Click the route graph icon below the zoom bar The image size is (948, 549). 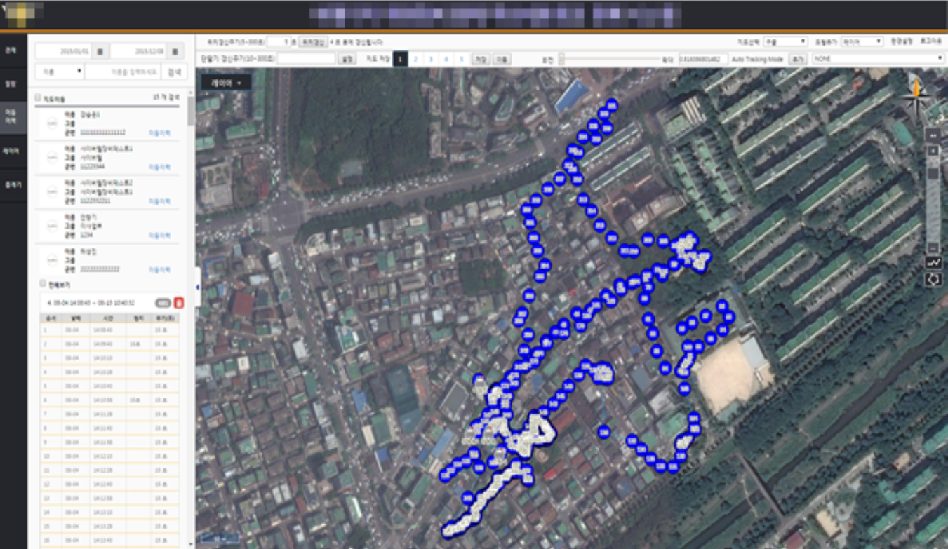coord(933,263)
